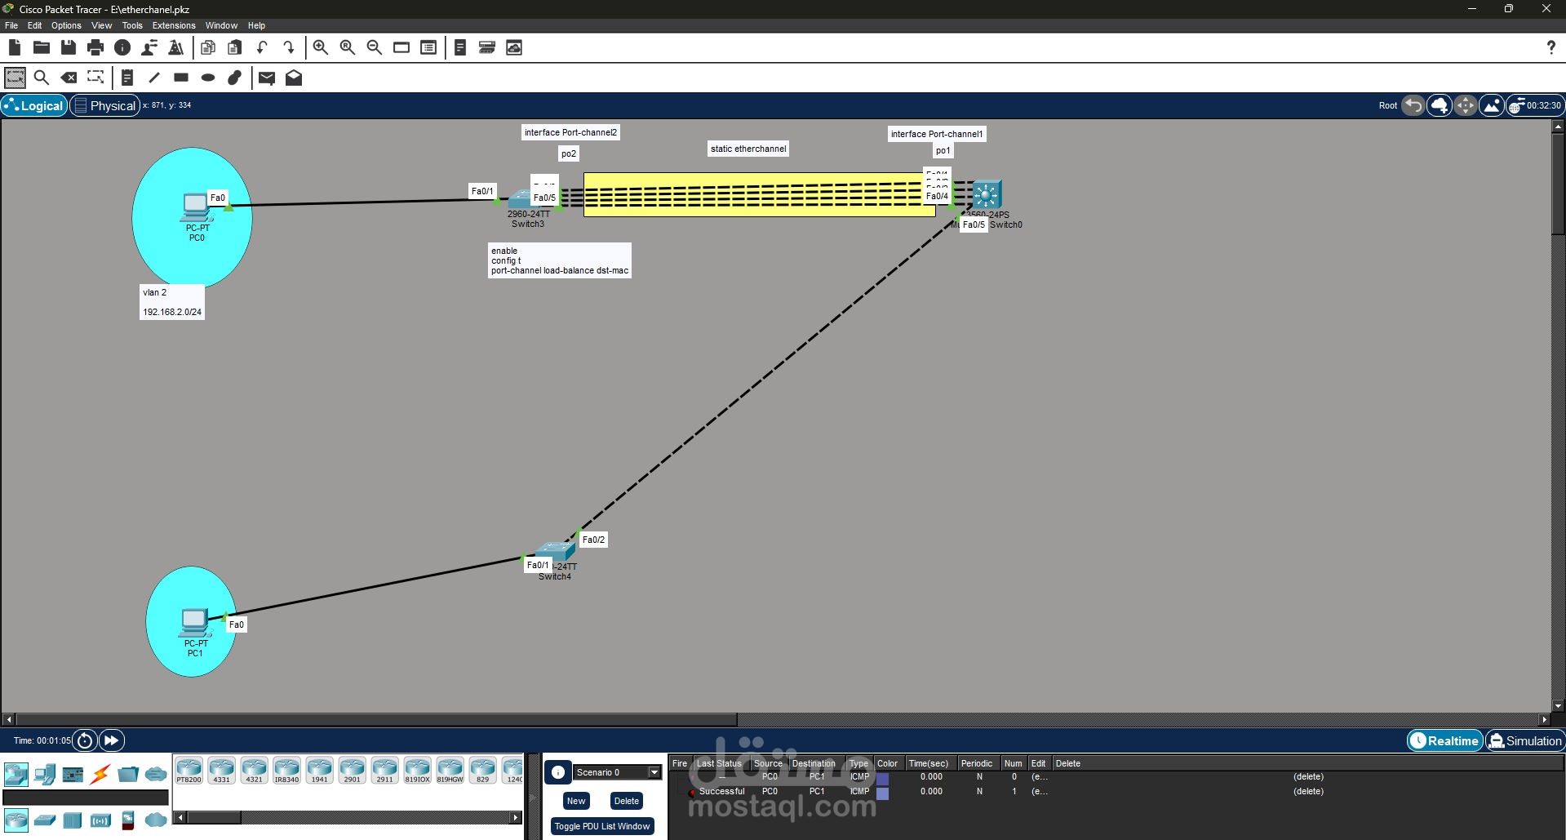Click color swatch of Successful PDU row
The image size is (1566, 840).
882,792
